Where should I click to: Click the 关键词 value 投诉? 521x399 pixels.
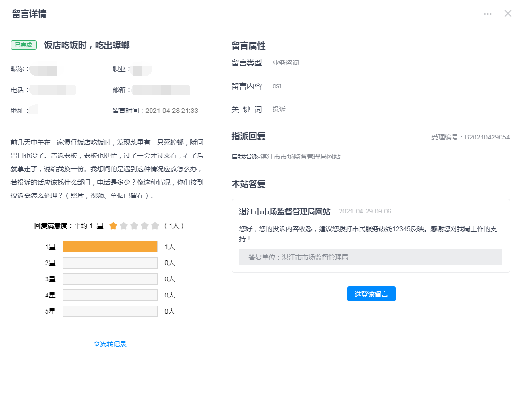(x=279, y=109)
